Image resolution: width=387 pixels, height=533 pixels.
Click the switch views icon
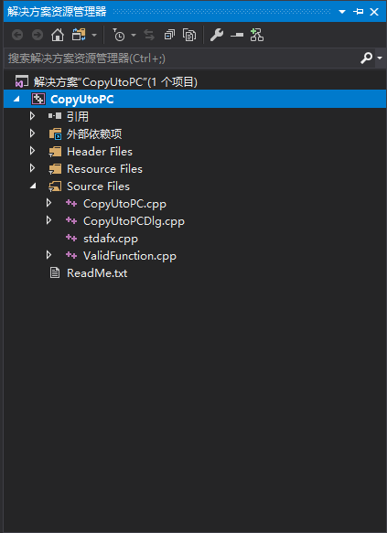click(79, 35)
